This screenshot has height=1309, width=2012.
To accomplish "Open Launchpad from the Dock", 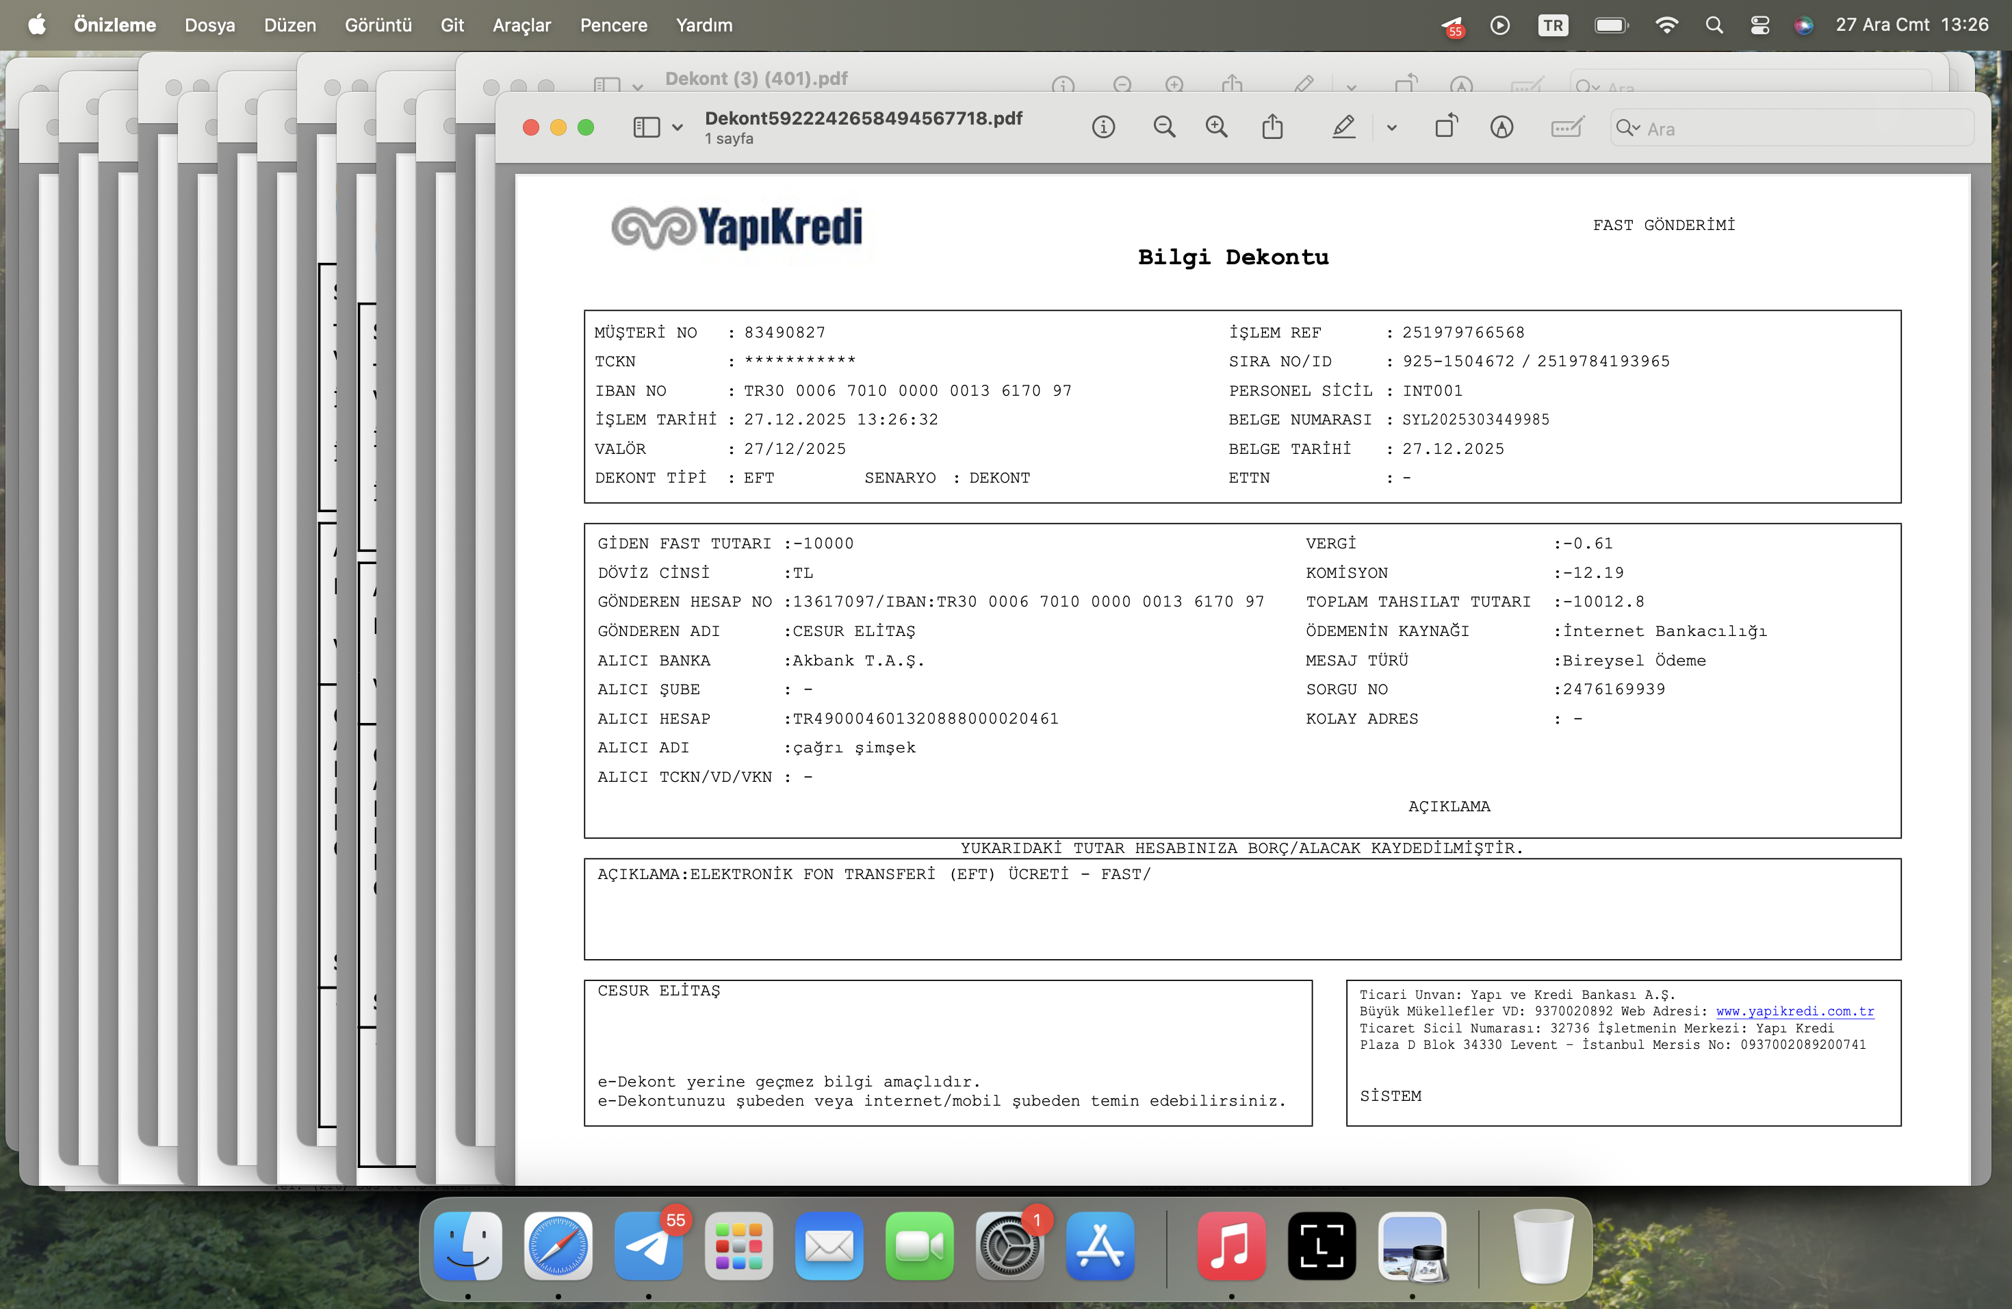I will 739,1245.
